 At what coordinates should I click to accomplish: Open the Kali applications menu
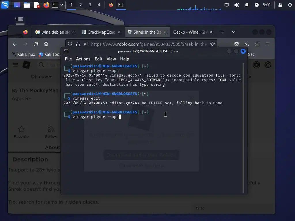5,5
